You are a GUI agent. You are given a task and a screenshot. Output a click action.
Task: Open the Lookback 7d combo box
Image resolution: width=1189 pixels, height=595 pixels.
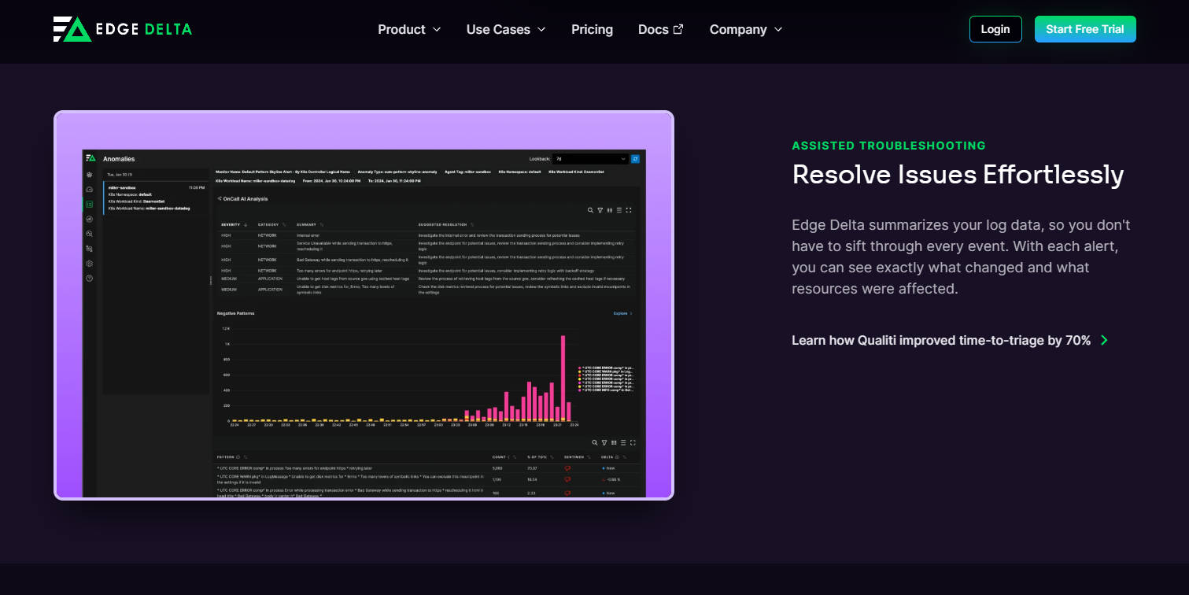click(589, 158)
